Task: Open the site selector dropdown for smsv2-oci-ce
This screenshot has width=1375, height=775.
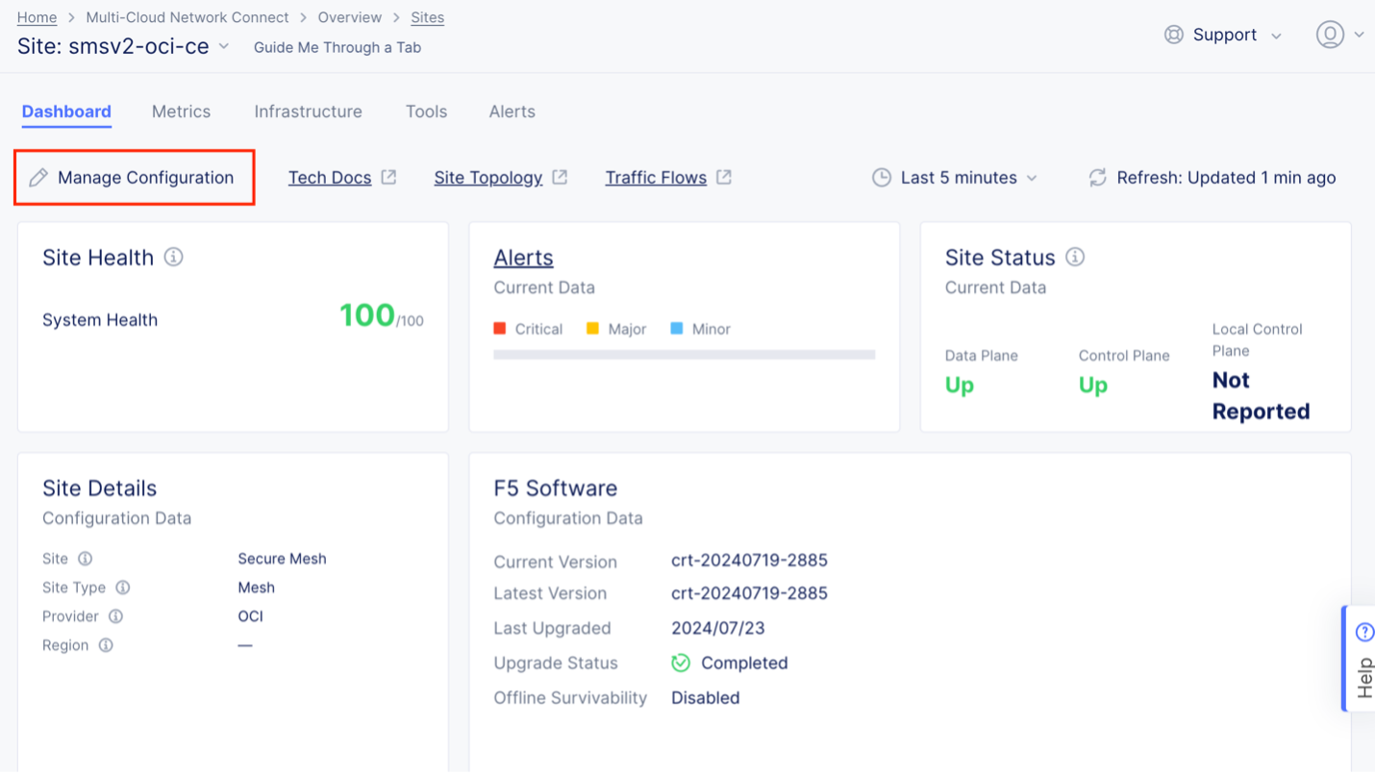Action: [223, 45]
